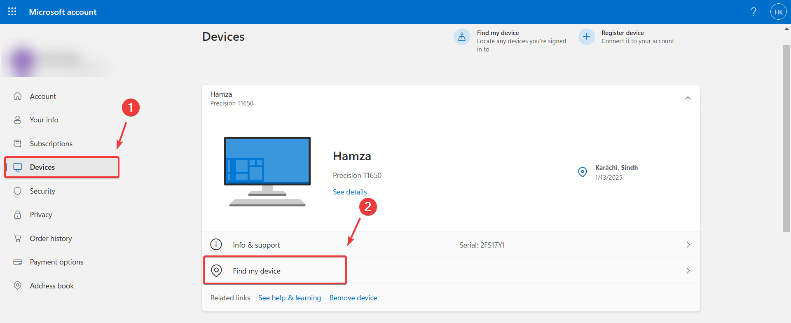Click the Register device plus icon
791x323 pixels.
point(586,37)
